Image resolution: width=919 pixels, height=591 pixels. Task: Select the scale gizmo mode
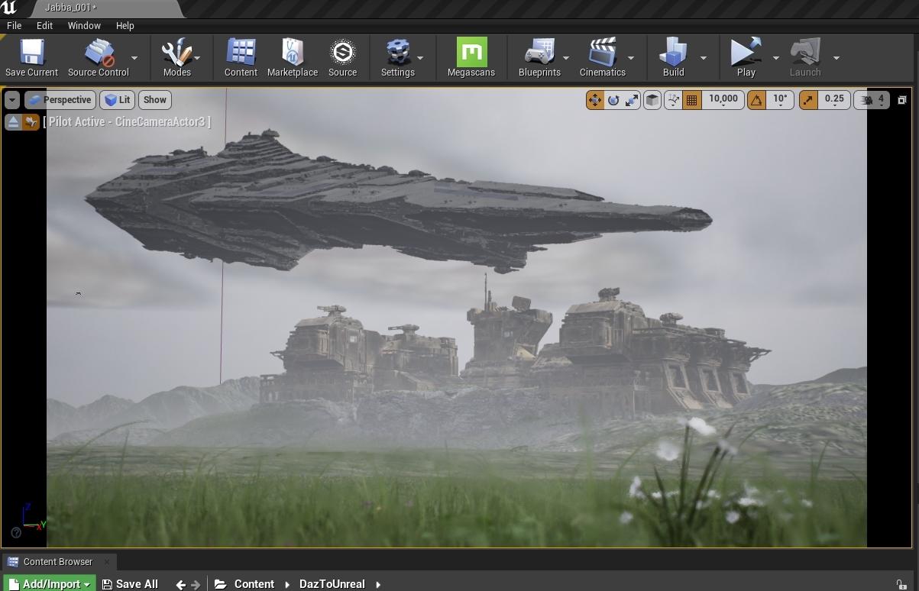(632, 100)
